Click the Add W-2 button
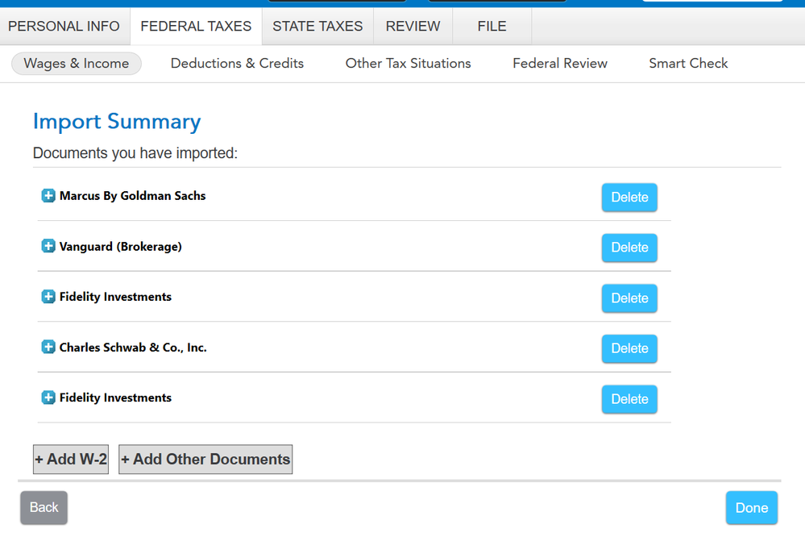Image resolution: width=805 pixels, height=558 pixels. 71,460
